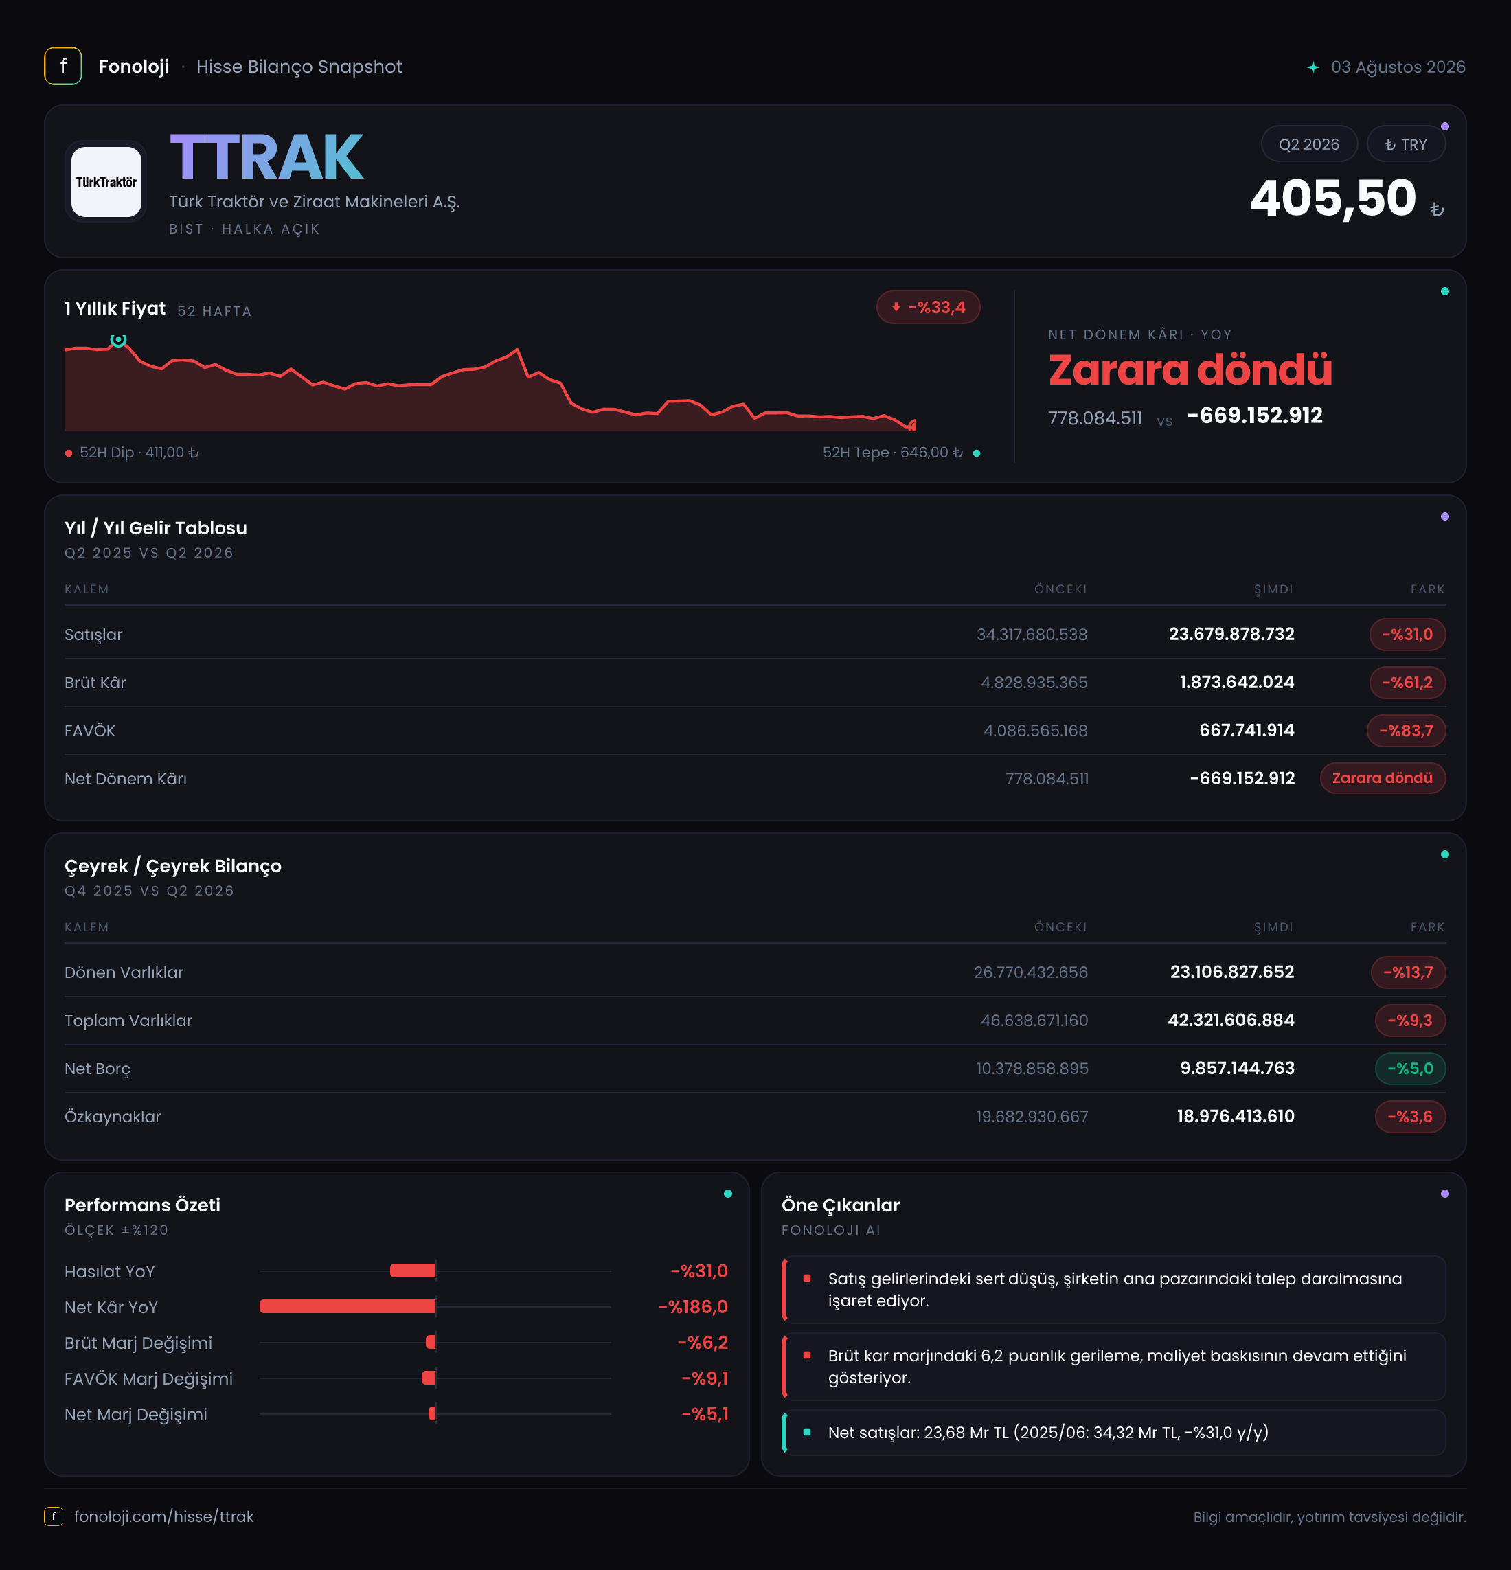This screenshot has height=1570, width=1511.
Task: Click the 'Zarara döndü' badge in table
Action: coord(1383,778)
